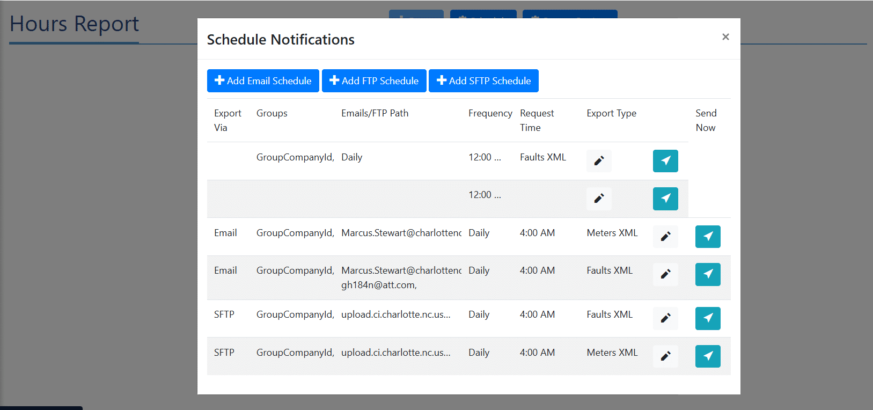Edit the SFTP Meters XML schedule

click(665, 356)
